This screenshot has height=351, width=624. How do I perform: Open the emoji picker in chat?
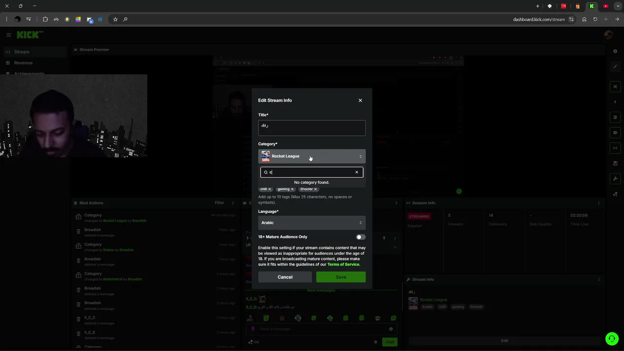(391, 329)
